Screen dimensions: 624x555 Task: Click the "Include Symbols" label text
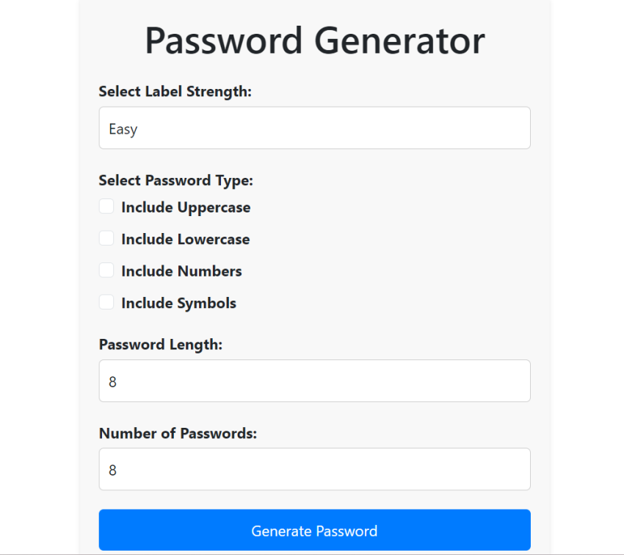coord(178,303)
